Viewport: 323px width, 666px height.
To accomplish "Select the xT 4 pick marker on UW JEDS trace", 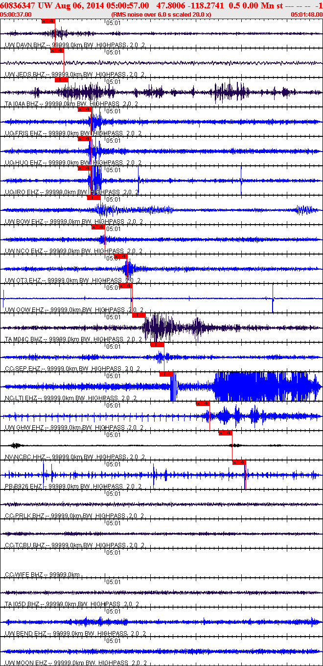I will coord(57,51).
